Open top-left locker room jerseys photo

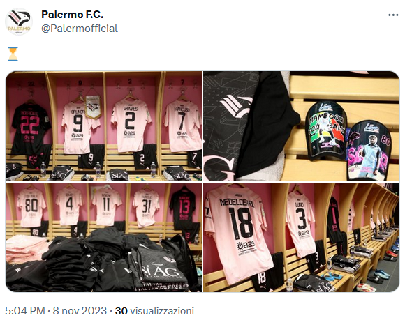pos(103,126)
